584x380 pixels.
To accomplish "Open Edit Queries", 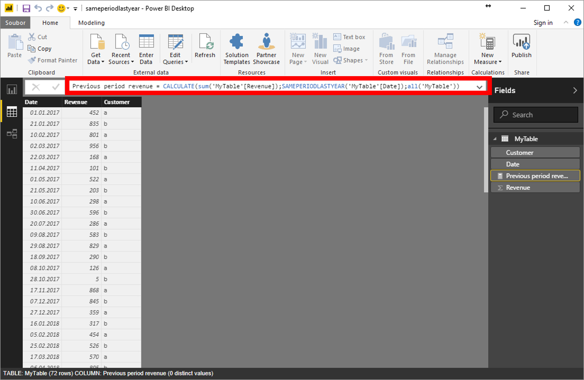I will click(175, 49).
